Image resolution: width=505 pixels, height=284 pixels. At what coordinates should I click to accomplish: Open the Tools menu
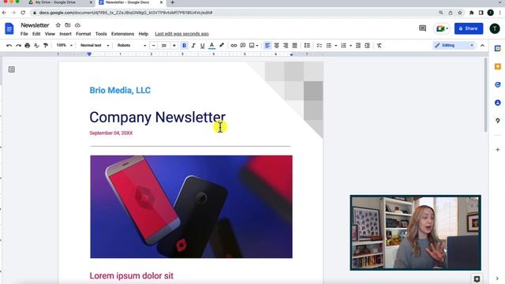coord(101,34)
